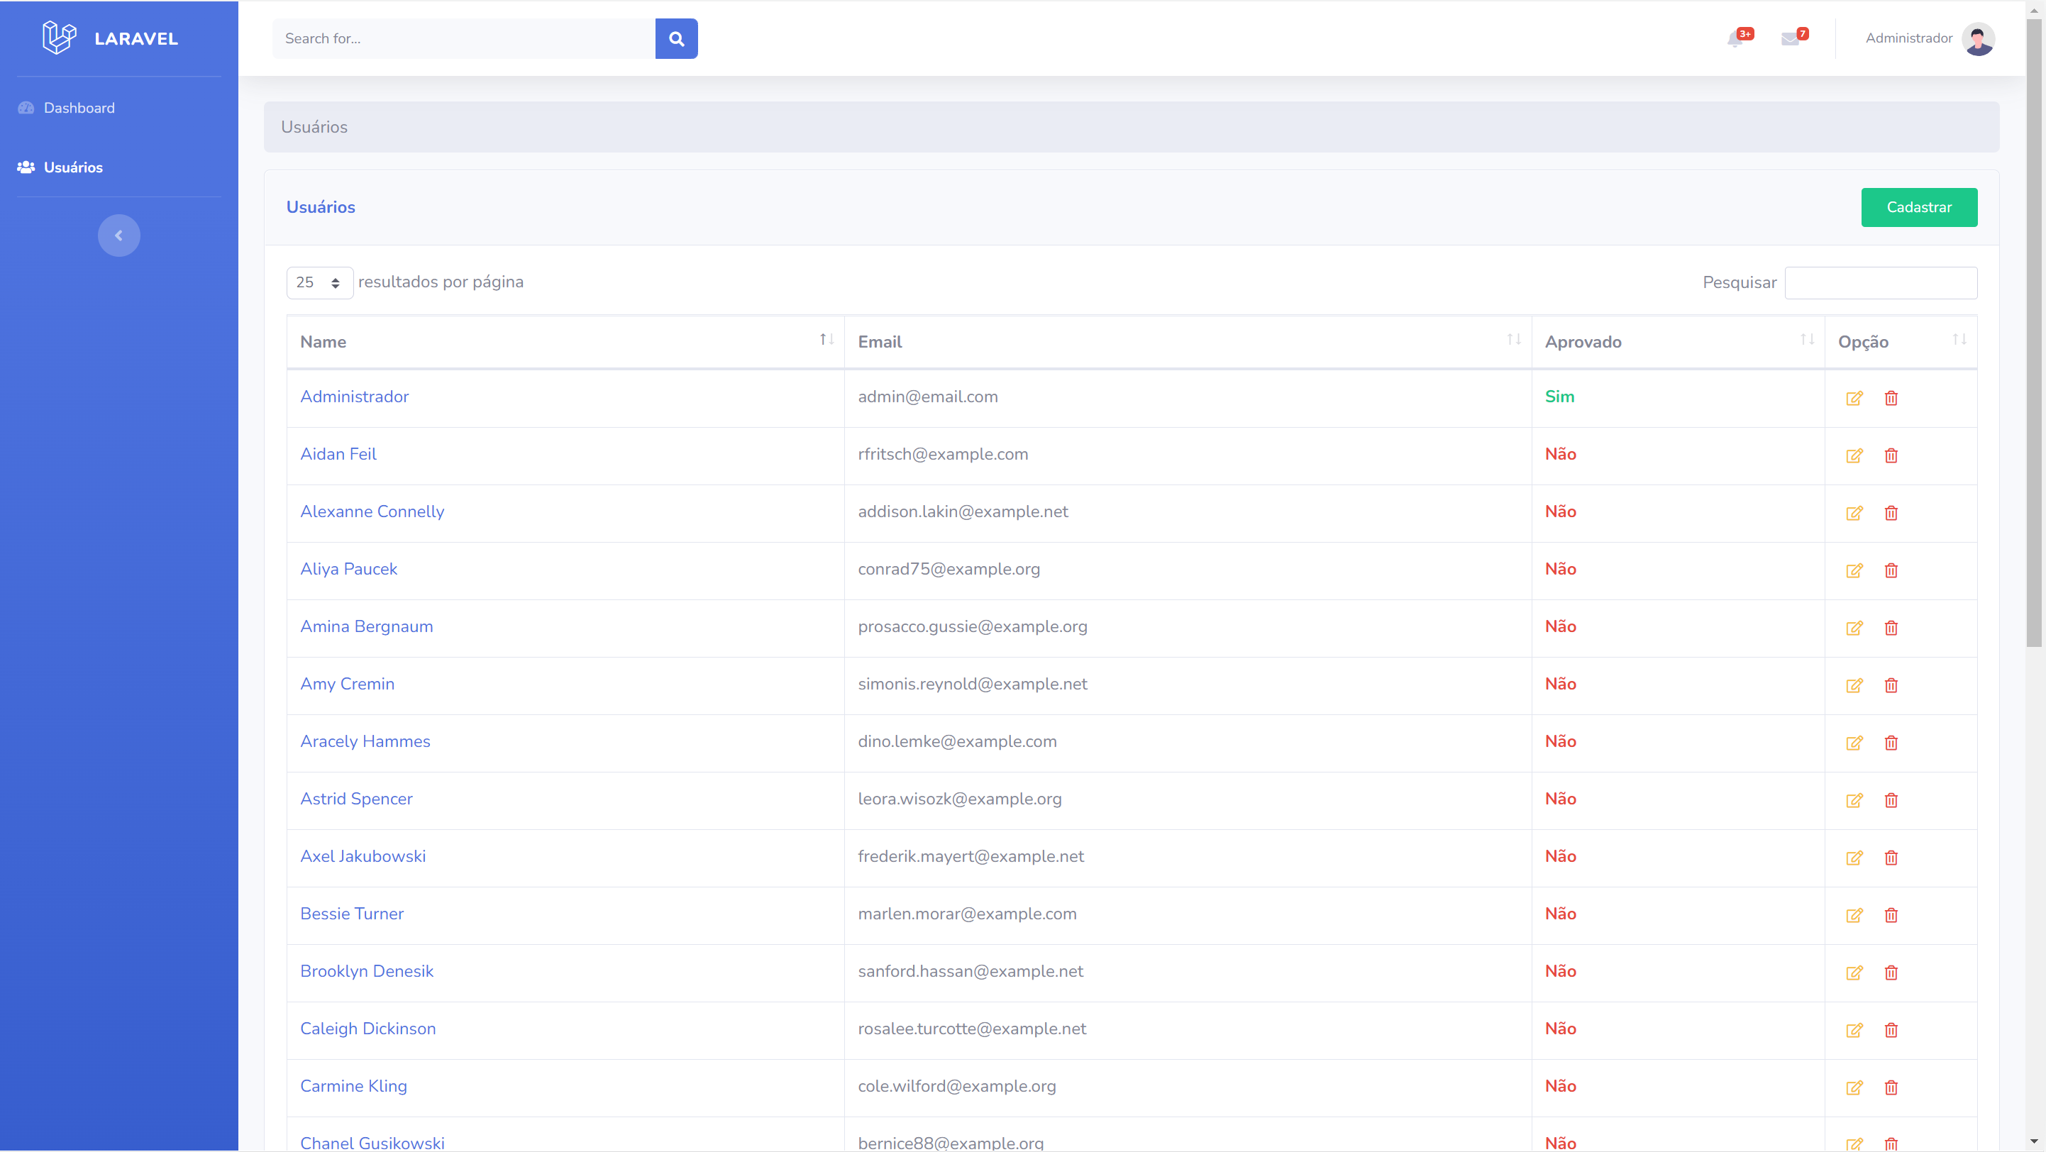Edit Bessie Turner with pencil icon
Image resolution: width=2046 pixels, height=1152 pixels.
tap(1854, 915)
